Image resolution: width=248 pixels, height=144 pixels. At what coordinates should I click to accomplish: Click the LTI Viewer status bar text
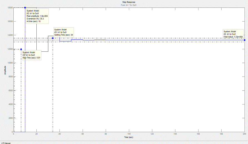click(x=6, y=142)
